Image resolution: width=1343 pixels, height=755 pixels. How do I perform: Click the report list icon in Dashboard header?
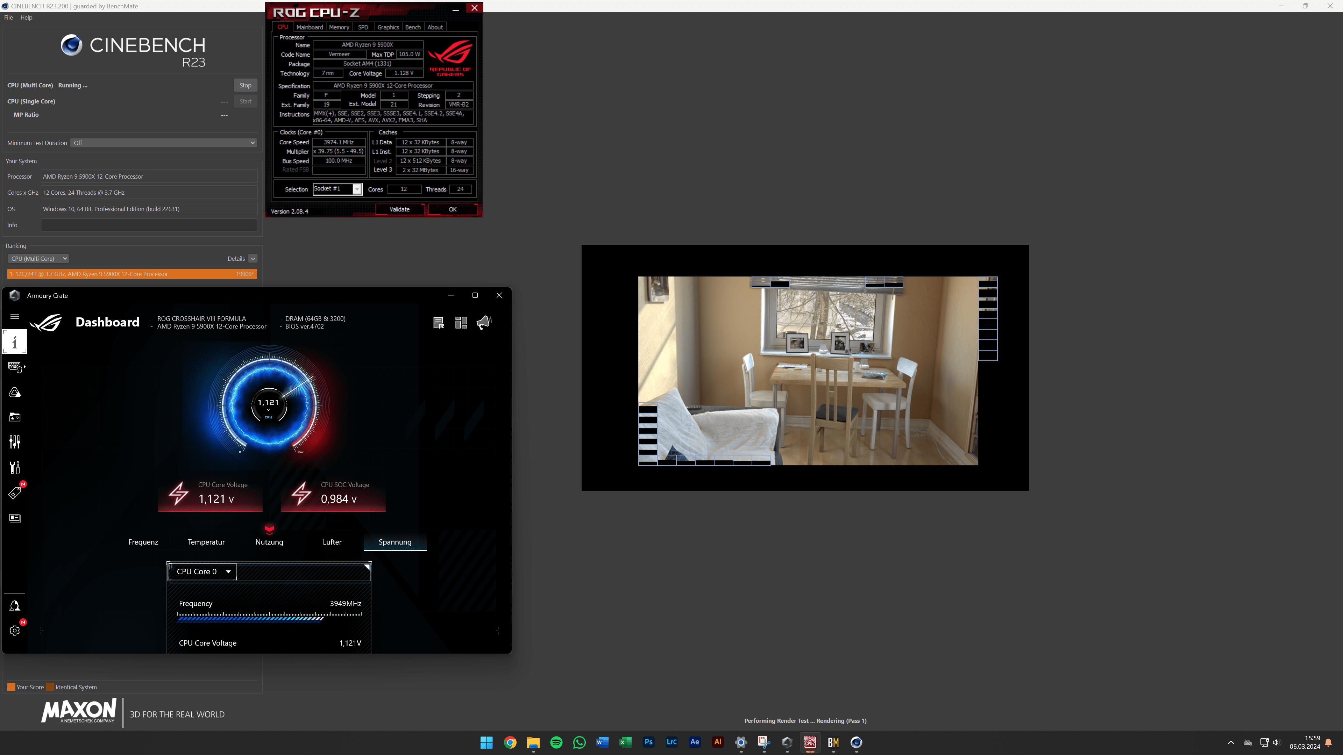[x=439, y=323]
